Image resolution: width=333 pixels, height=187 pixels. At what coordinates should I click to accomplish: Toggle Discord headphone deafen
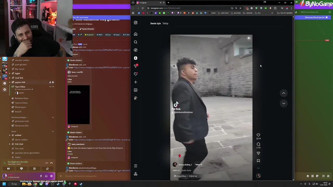click(46, 176)
